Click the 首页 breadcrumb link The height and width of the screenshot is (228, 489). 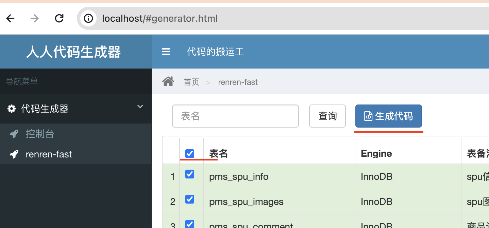191,82
